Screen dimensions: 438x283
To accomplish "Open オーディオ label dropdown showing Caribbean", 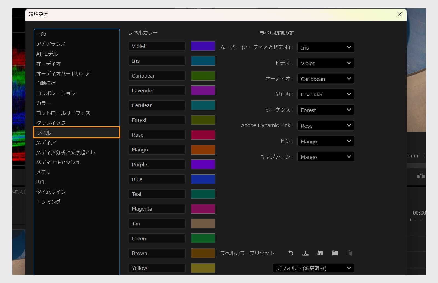I will (326, 79).
